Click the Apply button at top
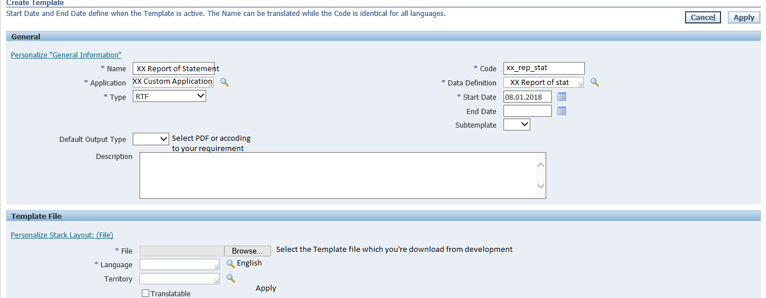 point(743,18)
